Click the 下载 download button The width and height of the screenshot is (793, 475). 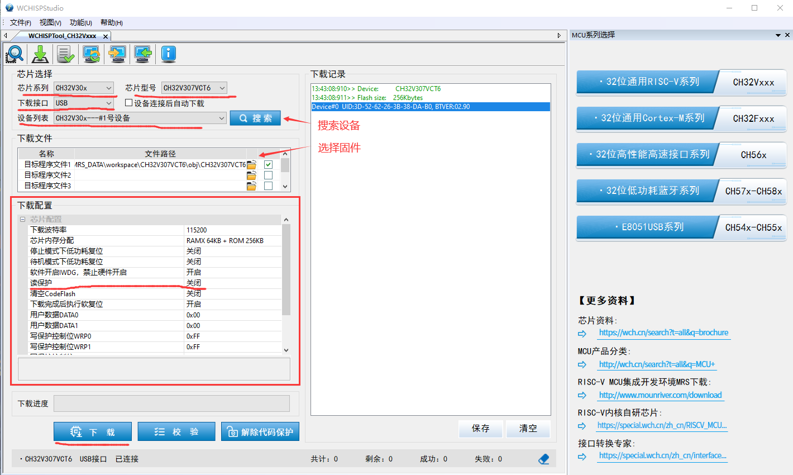pyautogui.click(x=93, y=432)
